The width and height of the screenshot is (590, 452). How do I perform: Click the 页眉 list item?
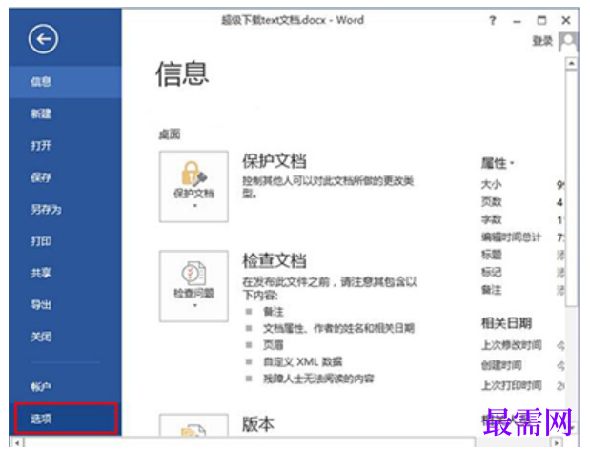(x=274, y=345)
